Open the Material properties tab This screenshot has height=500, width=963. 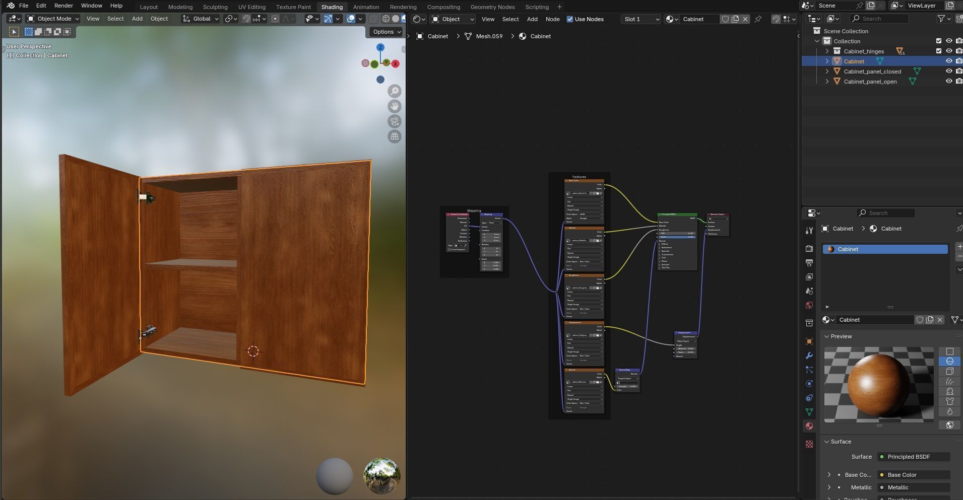click(809, 425)
